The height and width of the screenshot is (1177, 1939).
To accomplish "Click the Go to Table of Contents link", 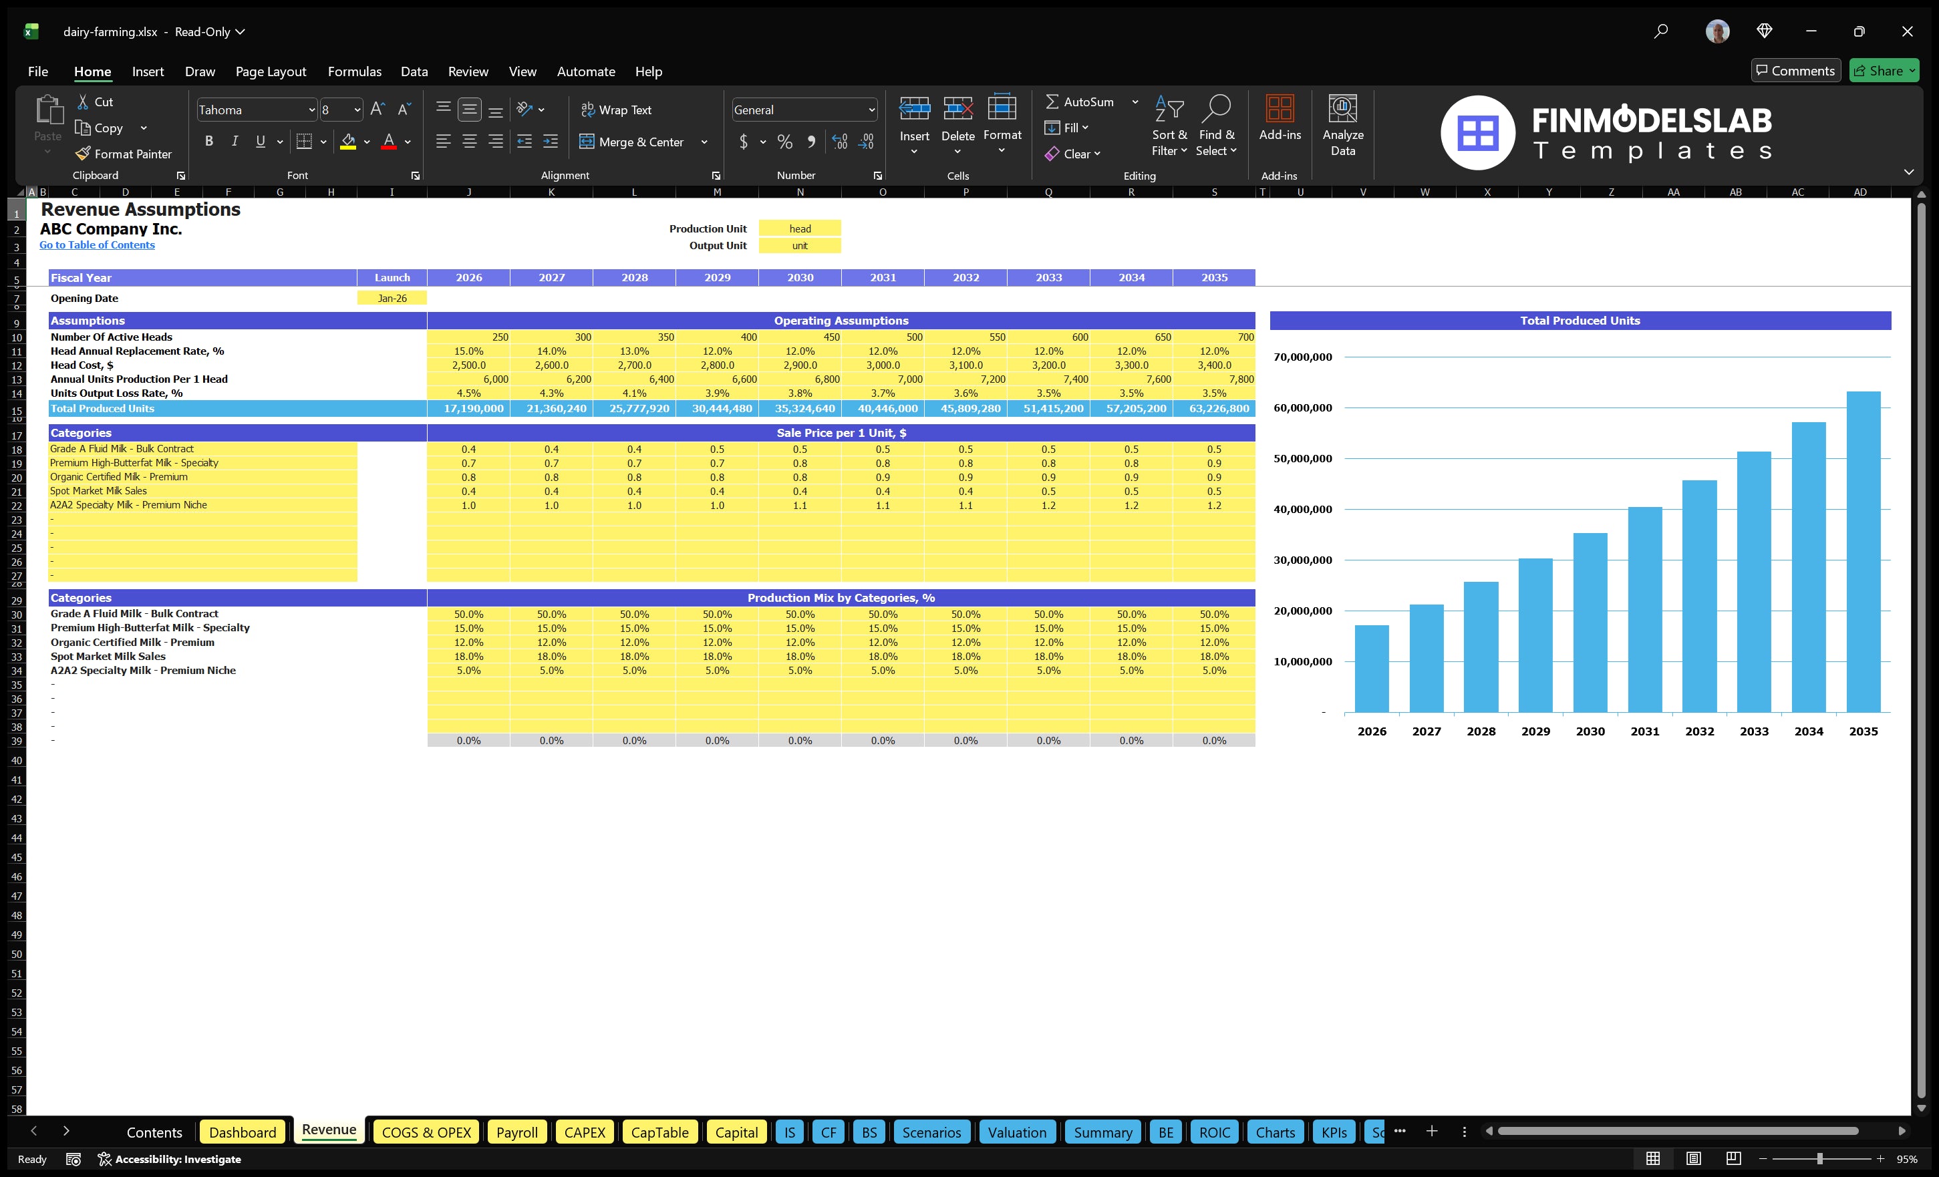I will 97,244.
